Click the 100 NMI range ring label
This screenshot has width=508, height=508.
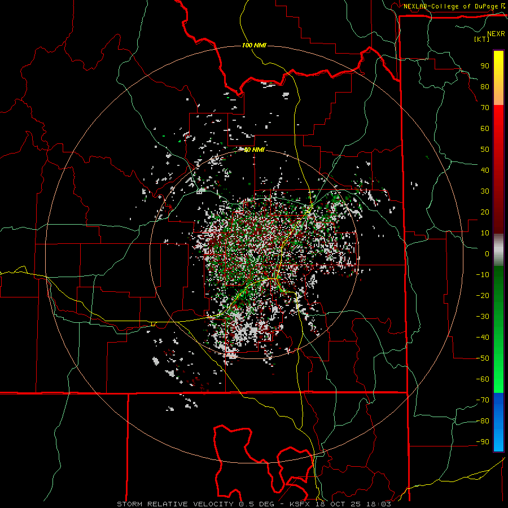(x=254, y=45)
